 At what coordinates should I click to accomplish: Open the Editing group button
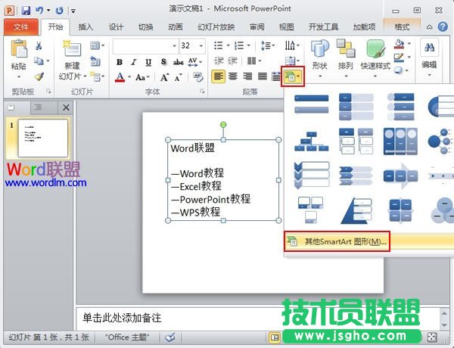click(x=429, y=59)
